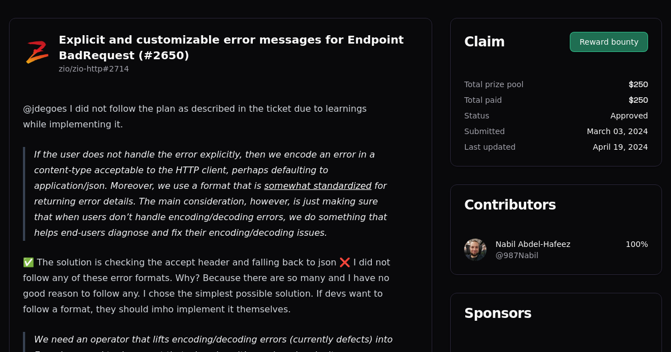
Task: Click the Reward bounty button
Action: (x=608, y=41)
